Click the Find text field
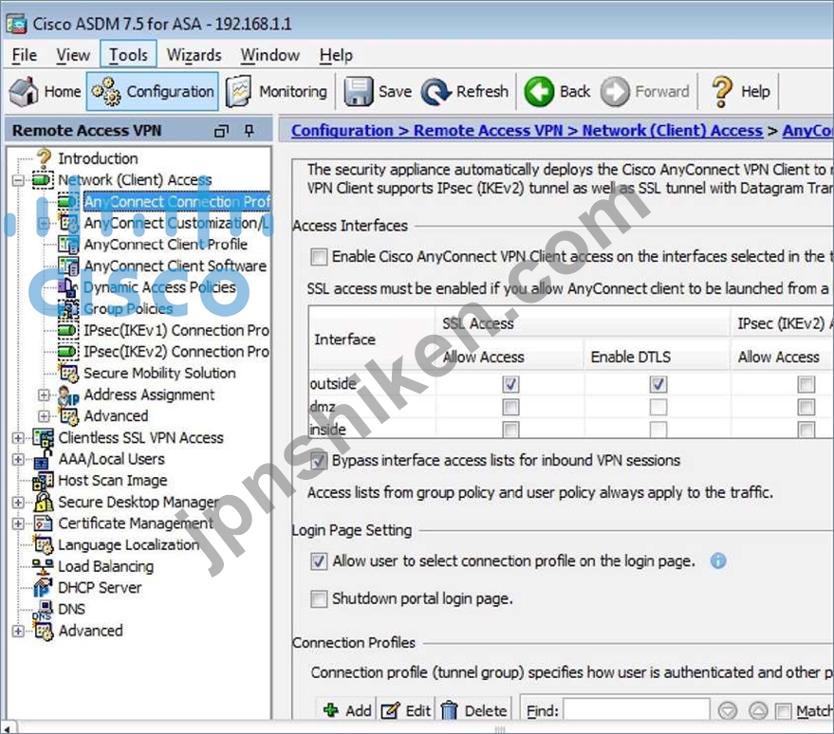 coord(636,710)
